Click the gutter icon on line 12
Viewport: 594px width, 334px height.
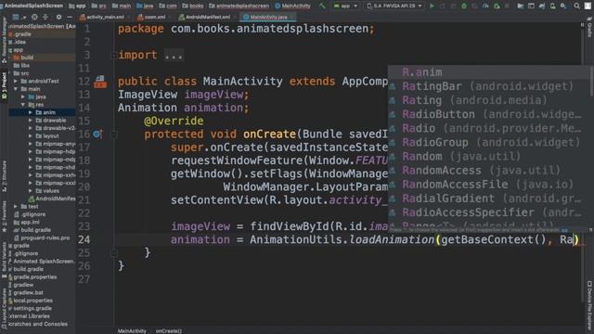tap(100, 82)
